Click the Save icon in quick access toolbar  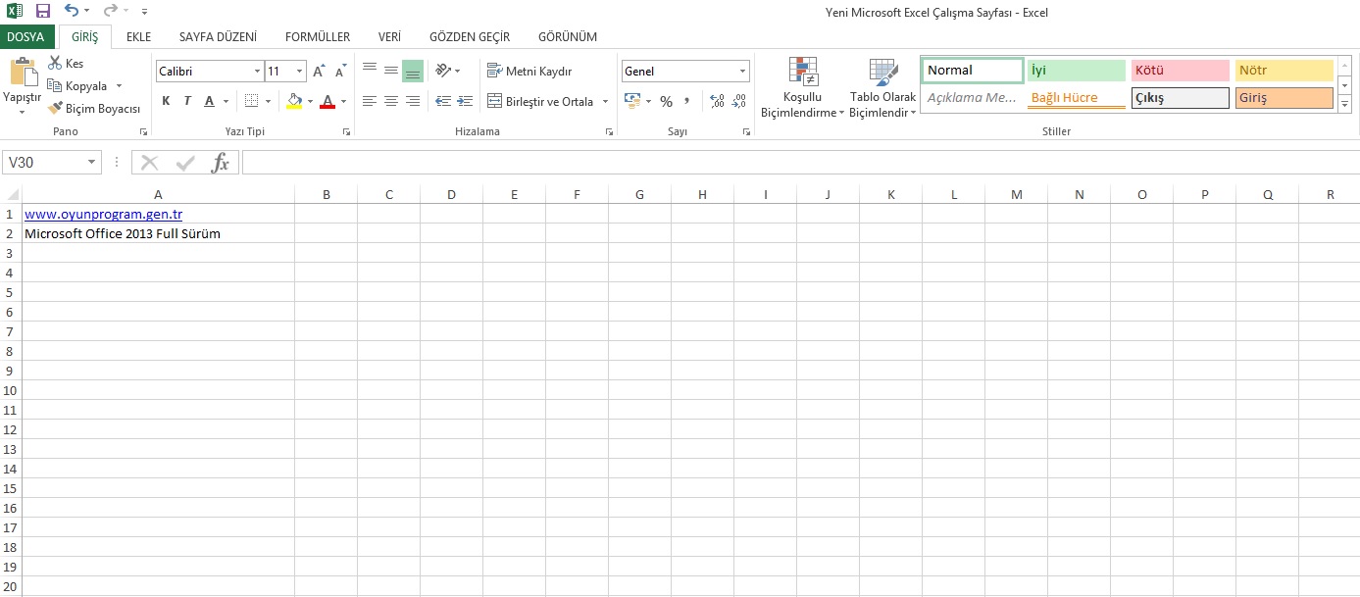coord(42,11)
